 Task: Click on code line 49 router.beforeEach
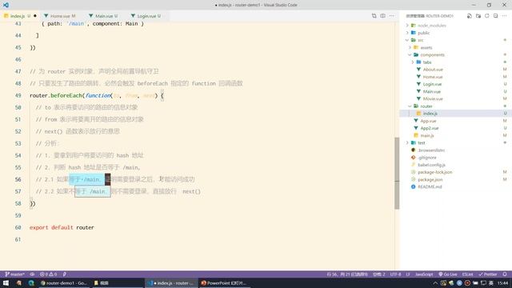97,95
